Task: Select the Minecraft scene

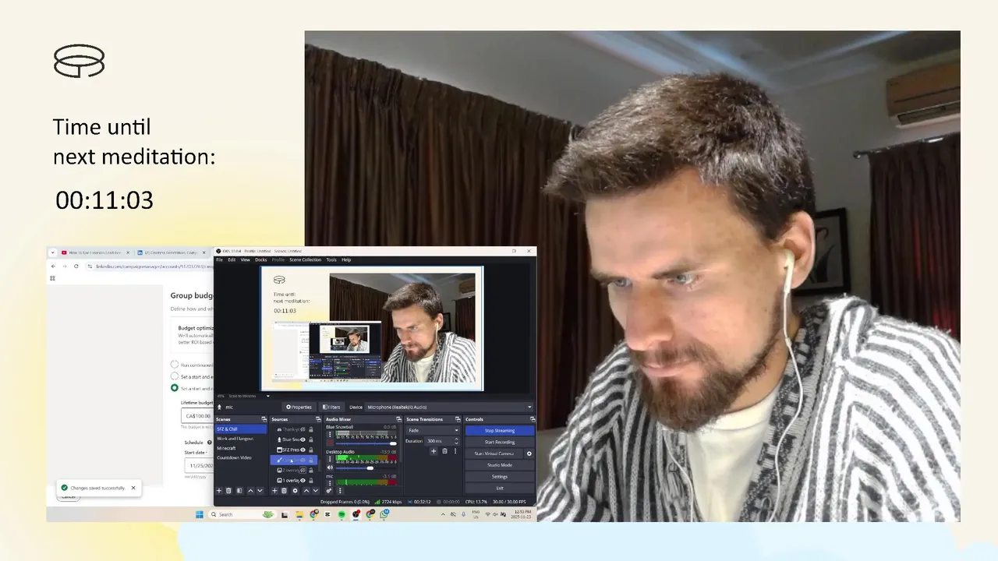Action: click(241, 448)
